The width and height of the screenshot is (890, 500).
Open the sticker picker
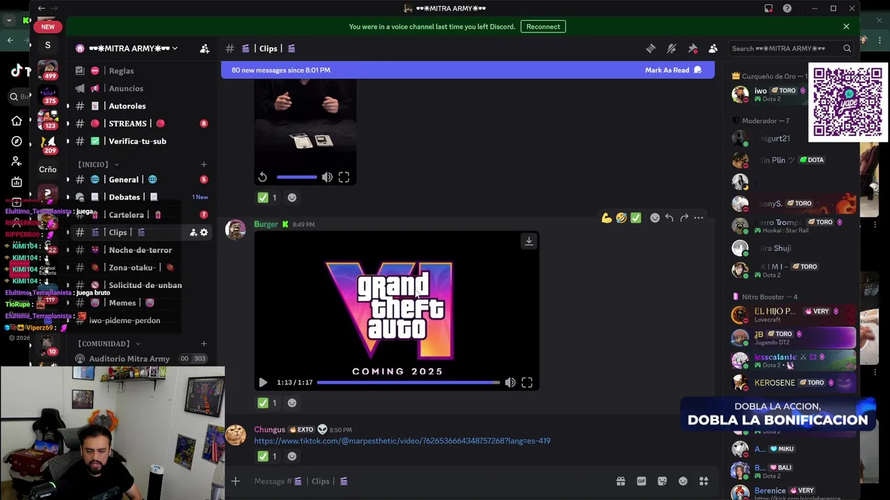(x=662, y=481)
